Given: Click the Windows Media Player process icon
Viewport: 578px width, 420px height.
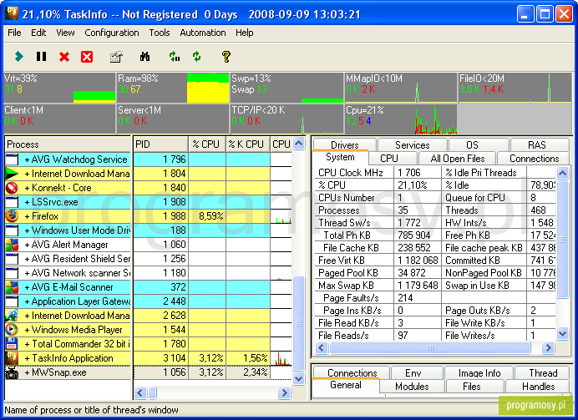Looking at the screenshot, I should click(12, 329).
